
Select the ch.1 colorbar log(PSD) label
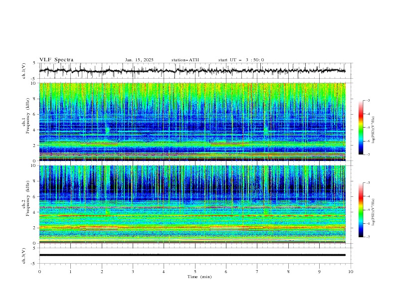click(x=374, y=130)
